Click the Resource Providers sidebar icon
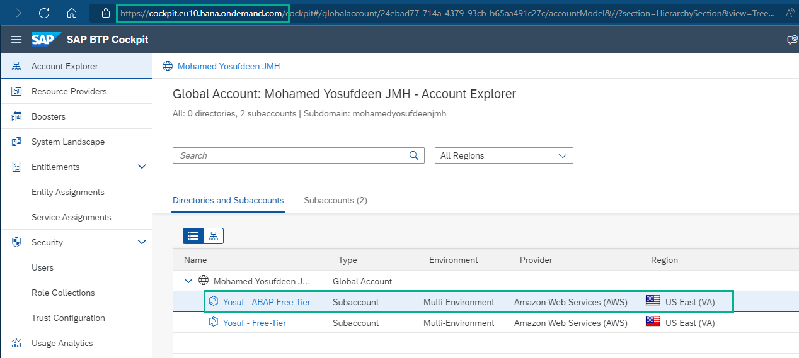799x358 pixels. tap(16, 91)
